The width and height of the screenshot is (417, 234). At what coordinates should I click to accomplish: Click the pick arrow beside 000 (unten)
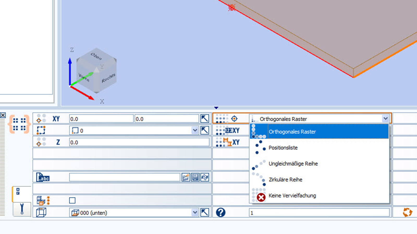pyautogui.click(x=205, y=212)
